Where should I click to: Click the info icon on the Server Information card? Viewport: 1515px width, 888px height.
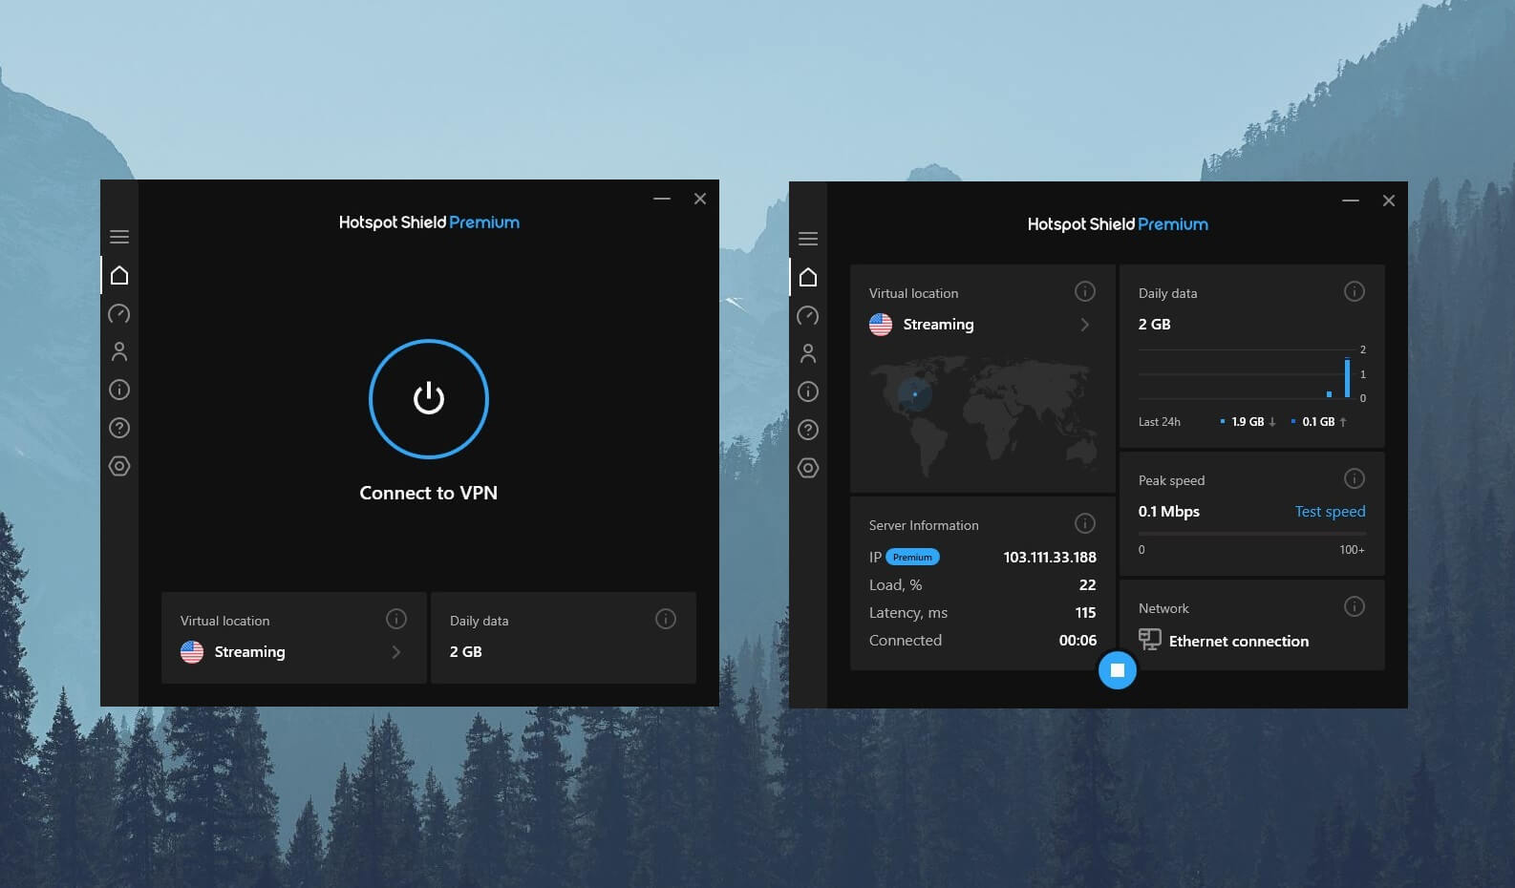(1084, 523)
